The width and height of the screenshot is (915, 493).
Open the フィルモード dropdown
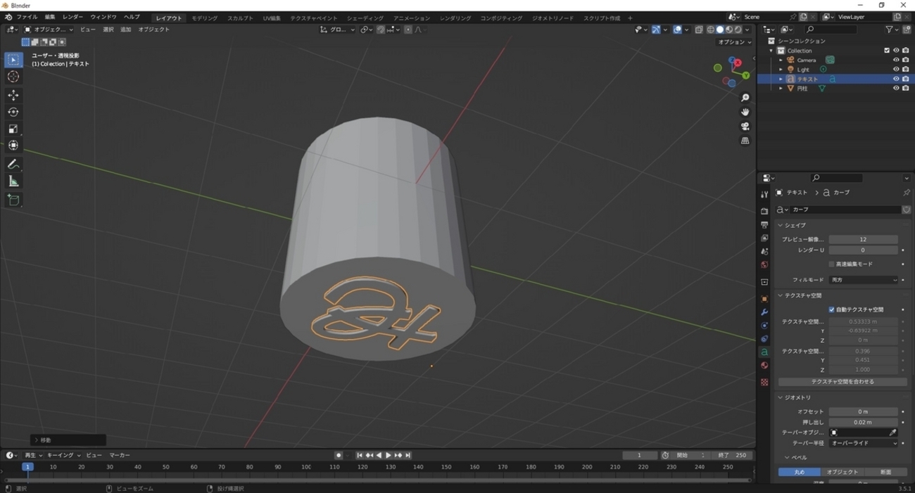863,280
